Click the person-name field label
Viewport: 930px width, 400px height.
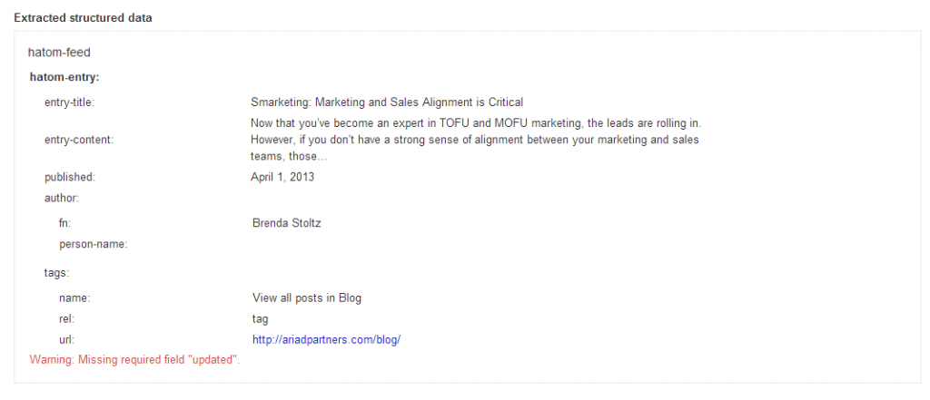coord(93,244)
